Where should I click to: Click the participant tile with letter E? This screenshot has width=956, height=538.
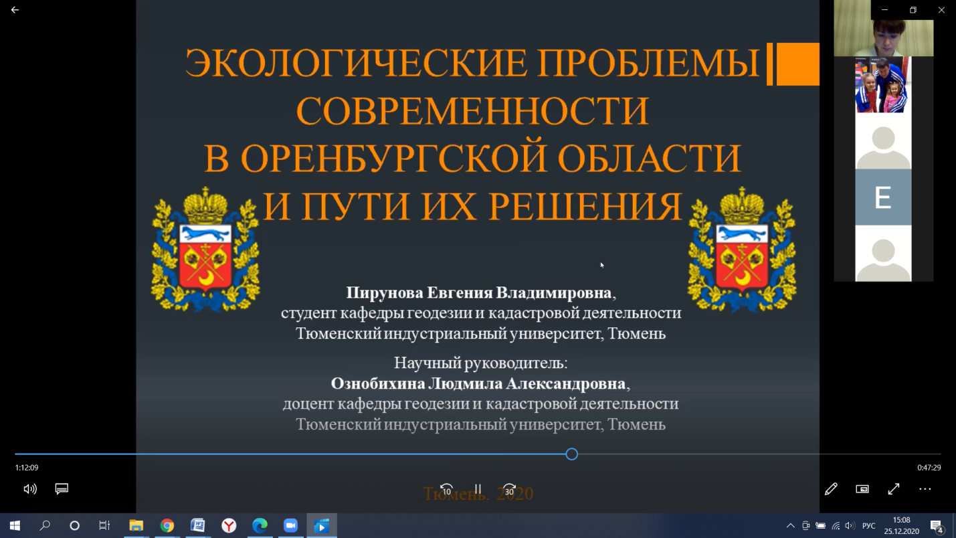883,197
